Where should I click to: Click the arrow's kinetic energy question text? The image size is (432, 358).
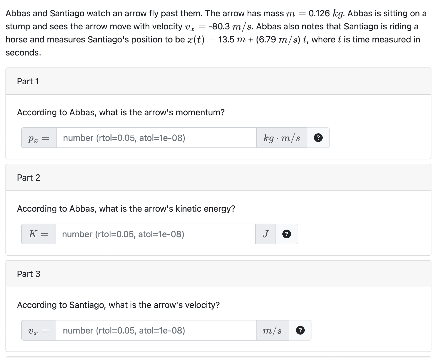click(126, 209)
